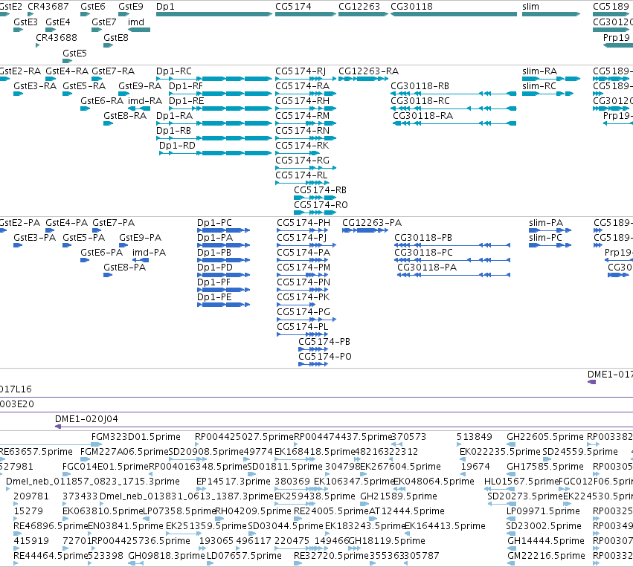
Task: Click the Dp1 gene arrow bar
Action: [214, 14]
